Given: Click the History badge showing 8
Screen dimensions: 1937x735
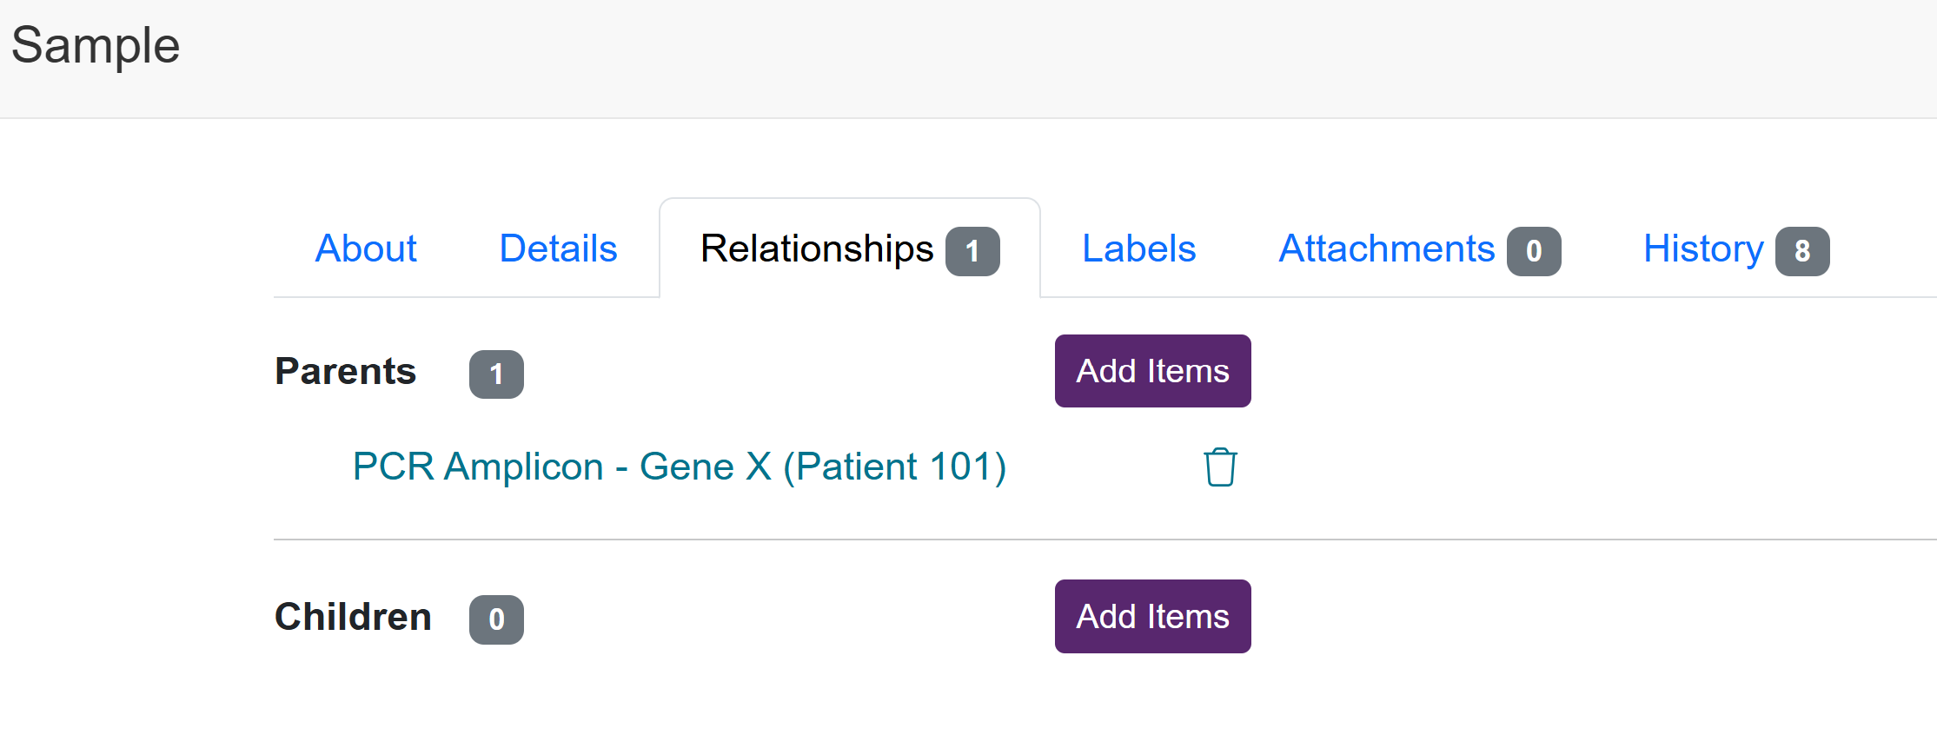Looking at the screenshot, I should (1802, 252).
